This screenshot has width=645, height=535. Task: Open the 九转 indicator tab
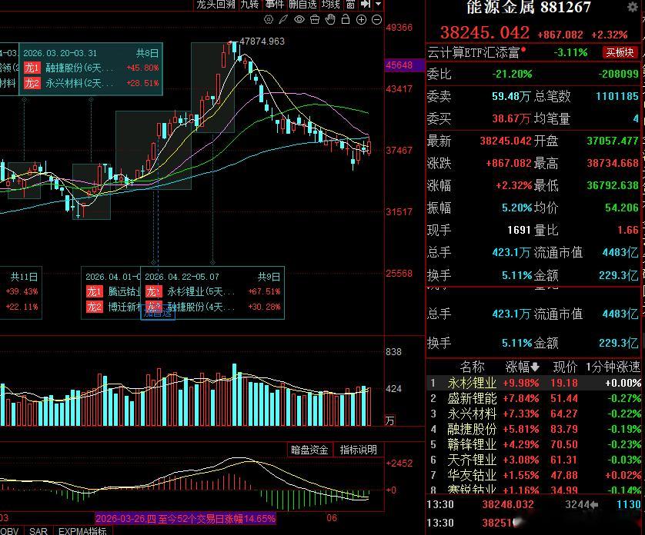[249, 4]
